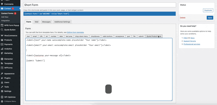The height and width of the screenshot is (105, 217).
Task: Click the red badge on Contact Forms
Action: [x=15, y=14]
